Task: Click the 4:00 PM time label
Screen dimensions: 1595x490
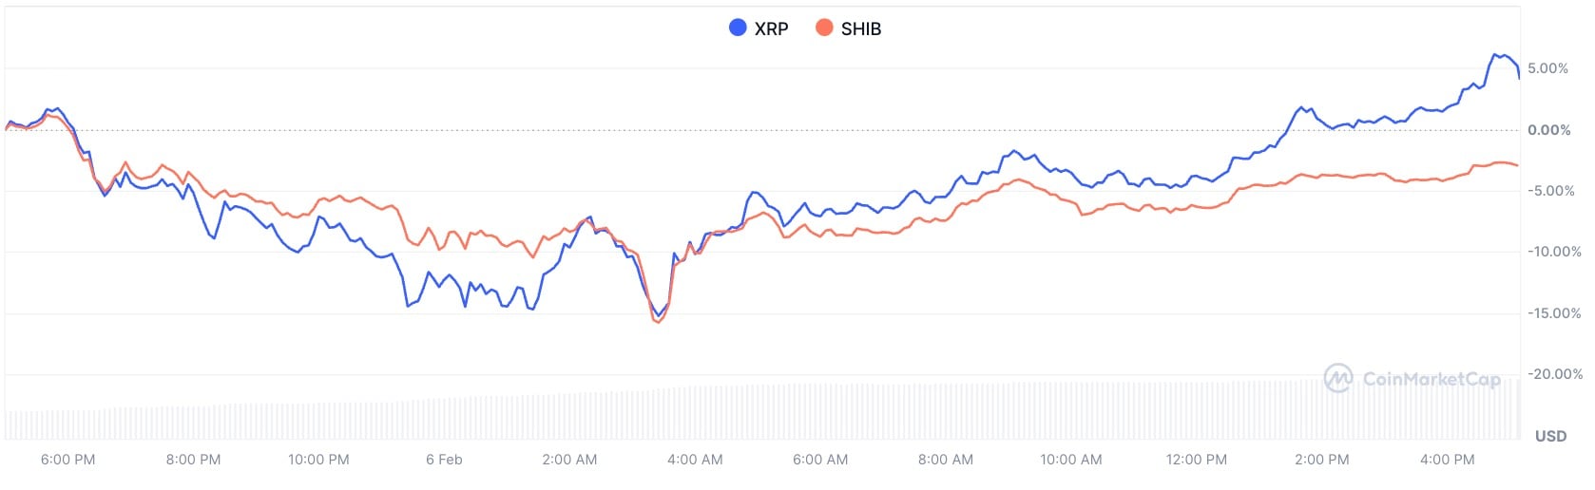Action: click(1447, 460)
